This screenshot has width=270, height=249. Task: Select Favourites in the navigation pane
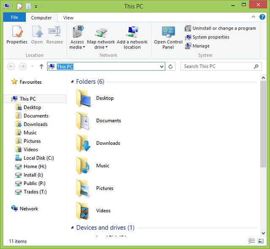tap(26, 82)
